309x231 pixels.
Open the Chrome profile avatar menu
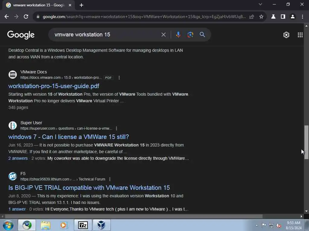(293, 17)
